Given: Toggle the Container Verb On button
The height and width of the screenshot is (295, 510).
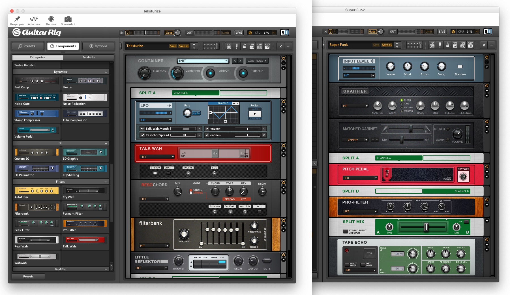Looking at the screenshot, I should 210,73.
